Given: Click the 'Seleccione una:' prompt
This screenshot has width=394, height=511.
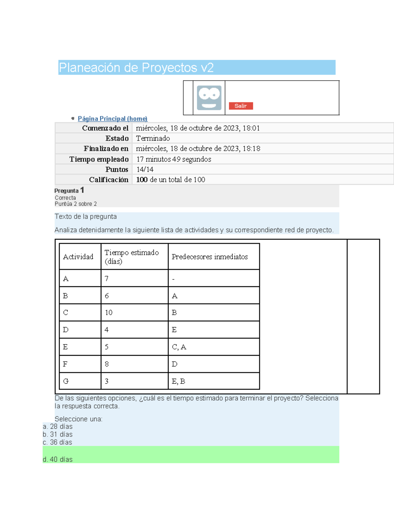Looking at the screenshot, I should (x=78, y=419).
